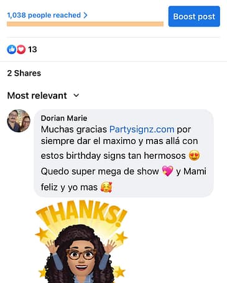View the 2 Shares list
This screenshot has width=227, height=283.
tap(24, 73)
